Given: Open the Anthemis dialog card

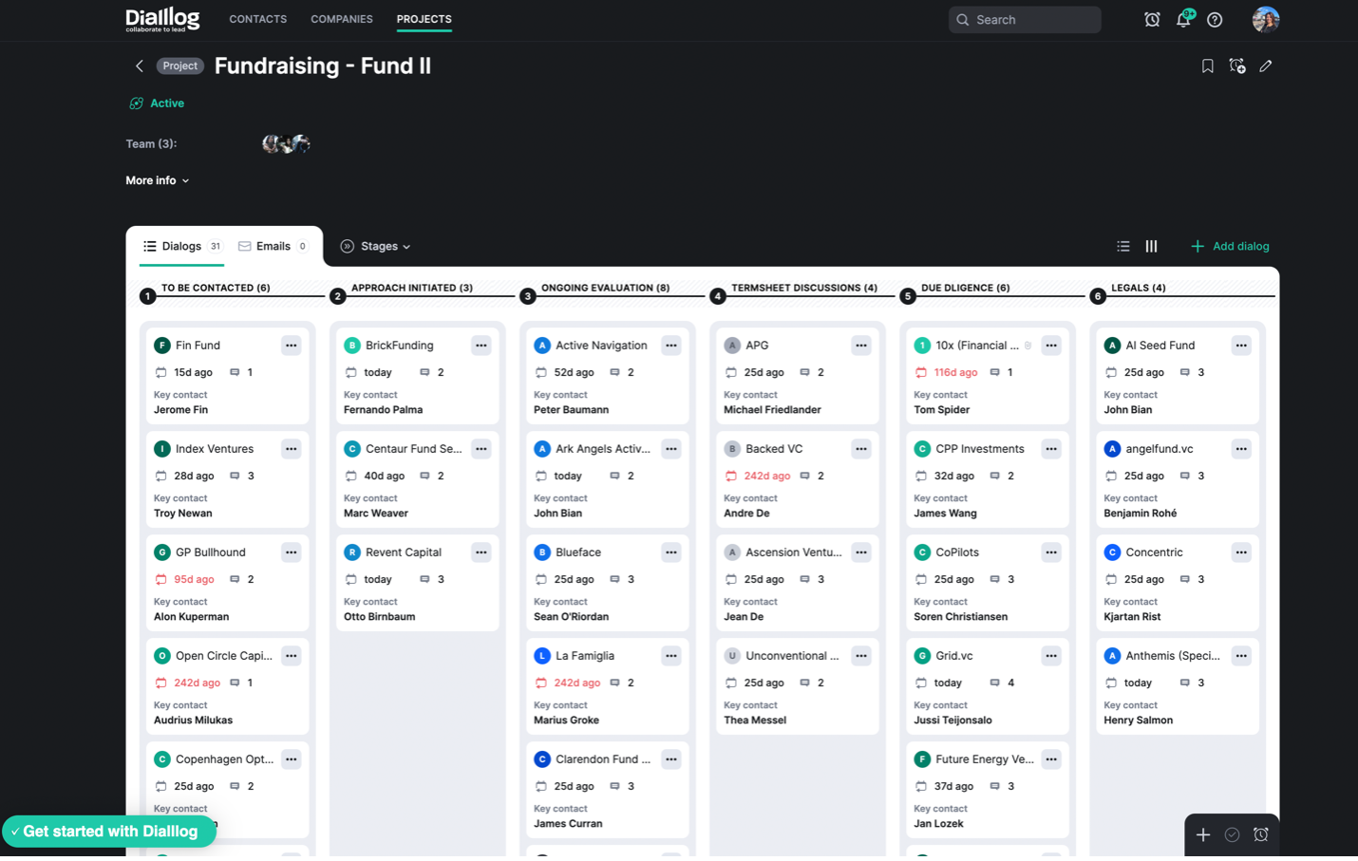Looking at the screenshot, I should coord(1177,687).
